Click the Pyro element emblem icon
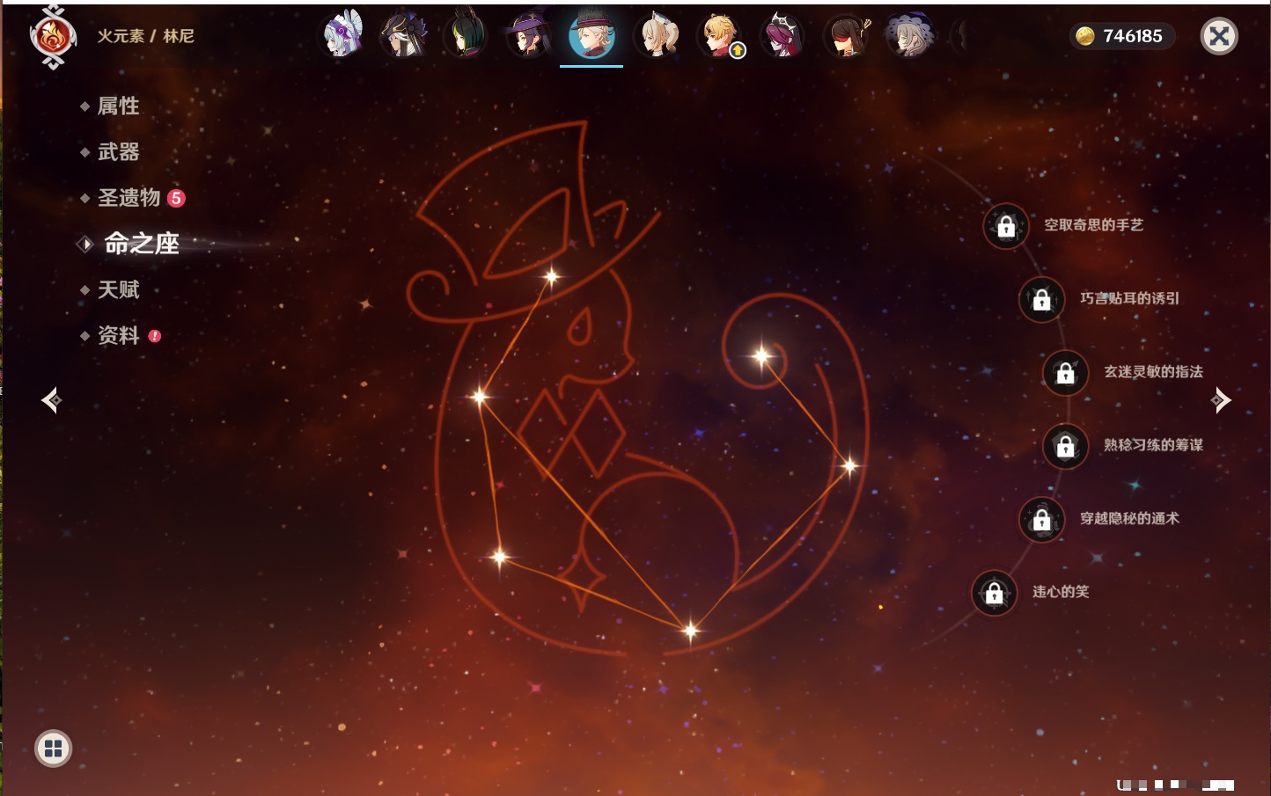 tap(53, 37)
